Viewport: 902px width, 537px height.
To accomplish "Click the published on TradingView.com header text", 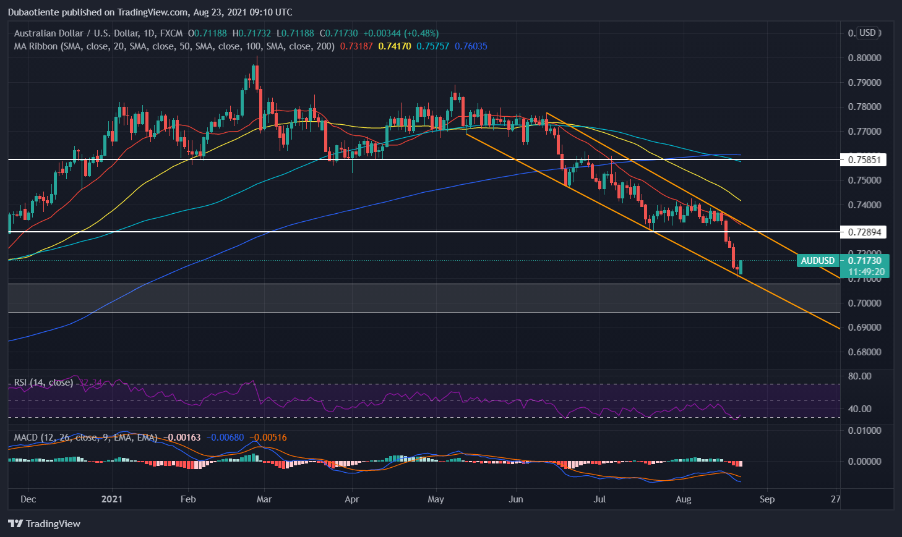I will (150, 12).
